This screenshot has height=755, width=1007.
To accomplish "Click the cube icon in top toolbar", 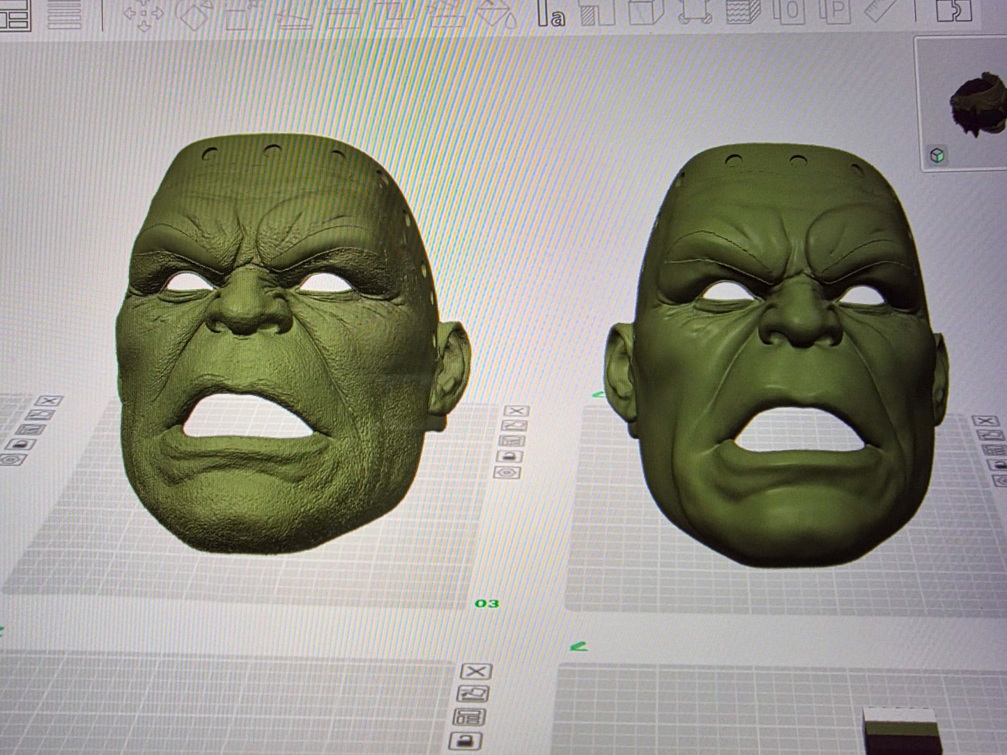I will click(645, 11).
